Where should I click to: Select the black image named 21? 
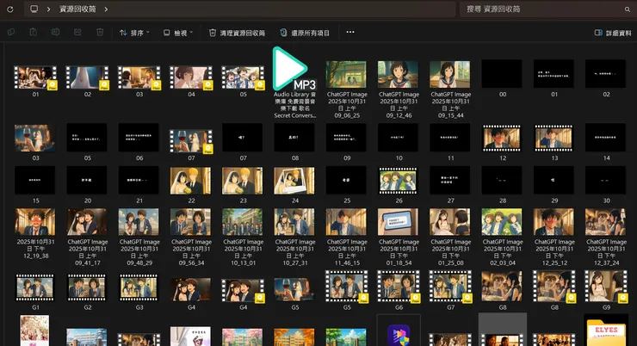point(139,184)
